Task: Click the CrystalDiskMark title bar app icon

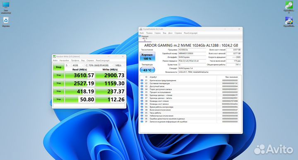Action: [54, 57]
